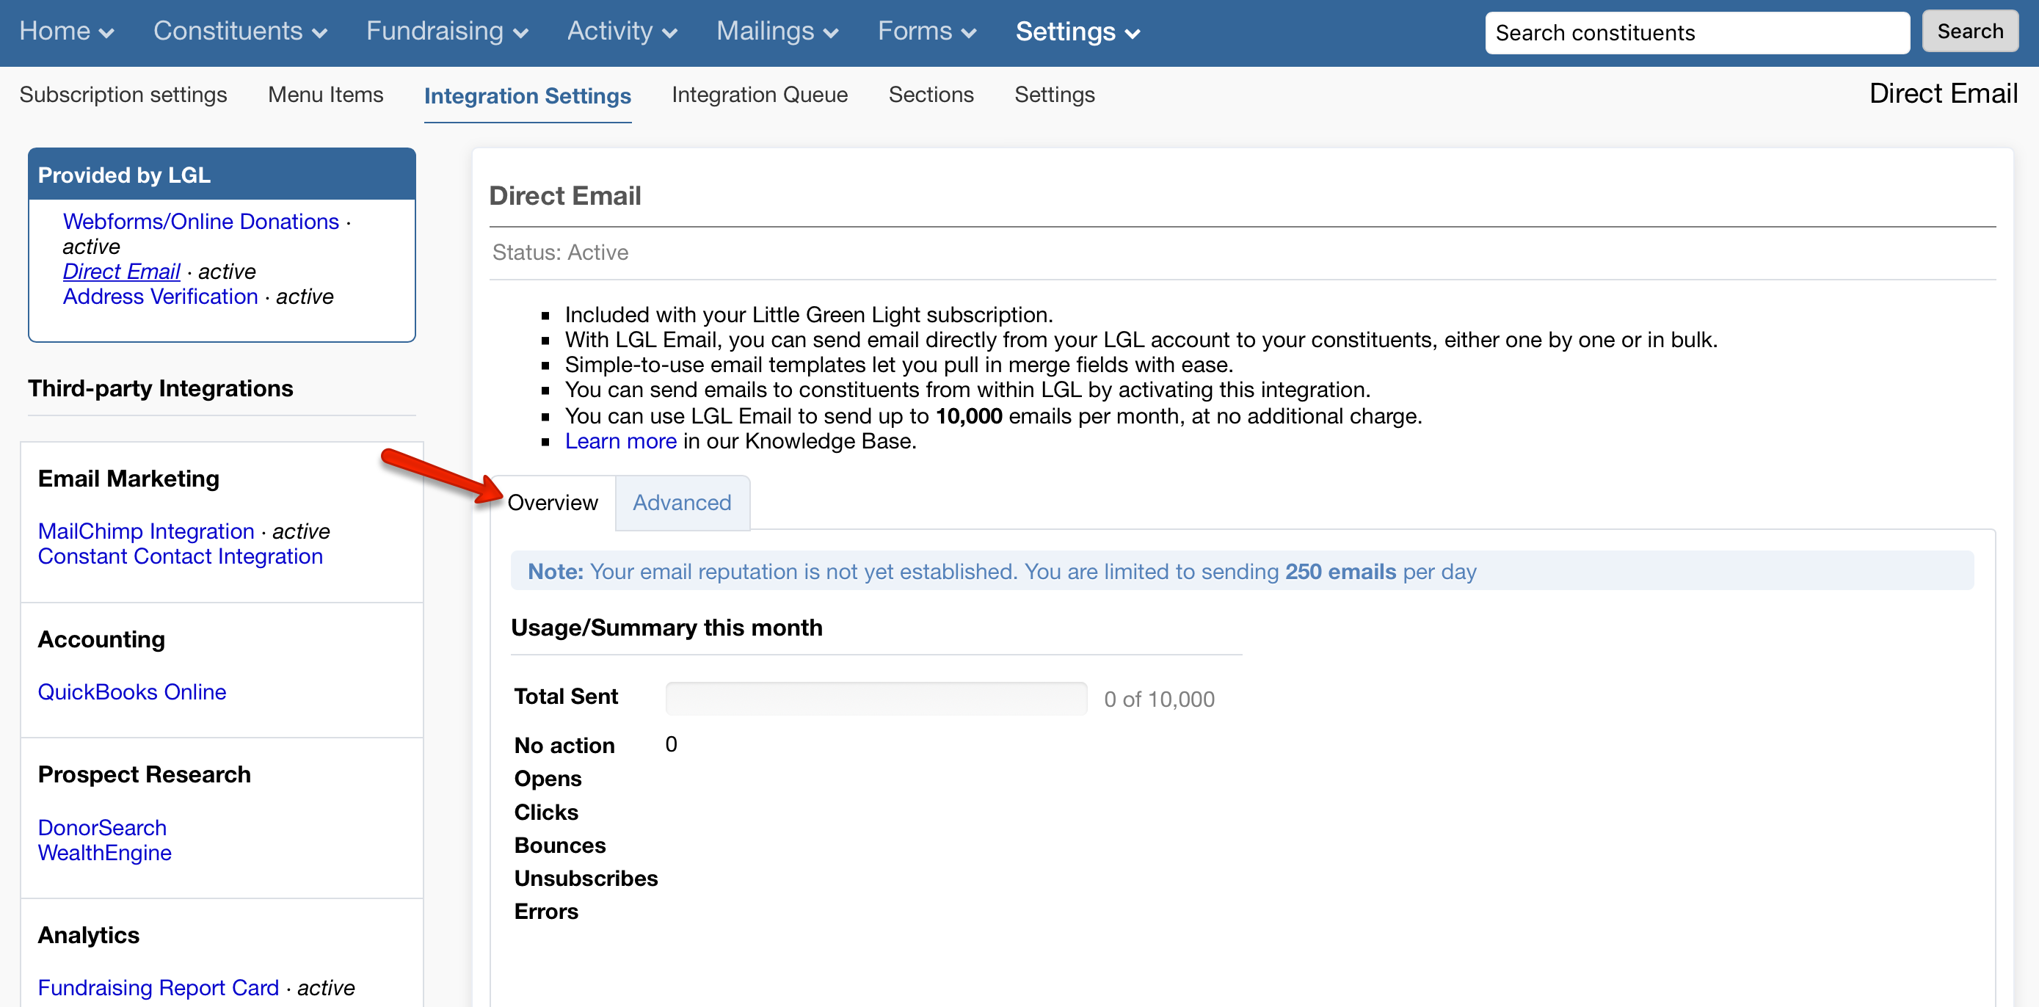Open the Forms menu
2039x1007 pixels.
pos(926,32)
